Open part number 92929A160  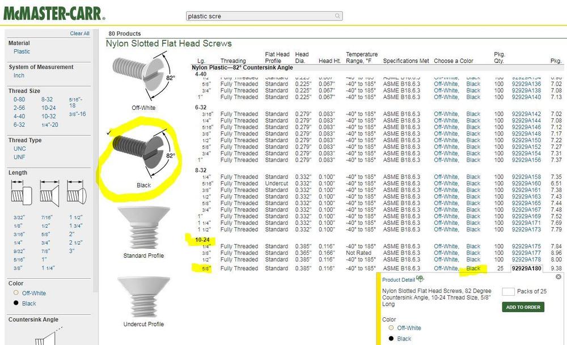526,183
